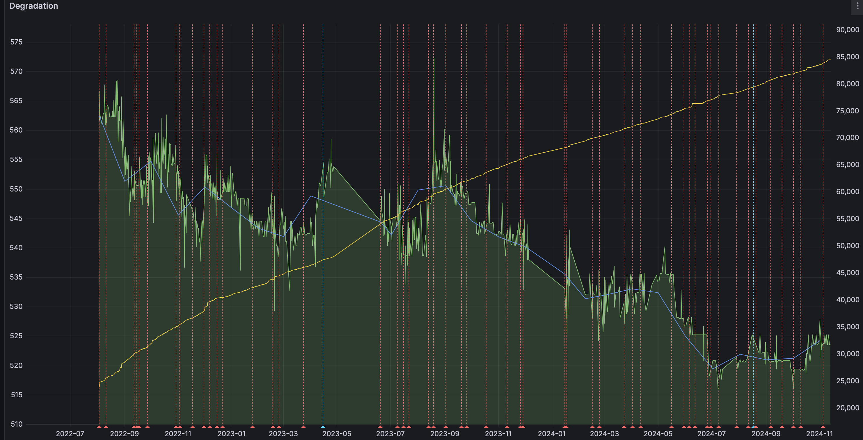Click the 575 left axis value
The width and height of the screenshot is (863, 440).
[x=16, y=42]
